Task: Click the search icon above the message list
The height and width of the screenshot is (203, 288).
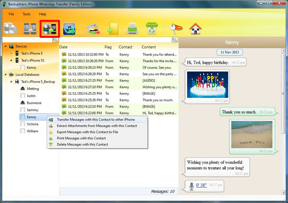Action: coord(175,40)
